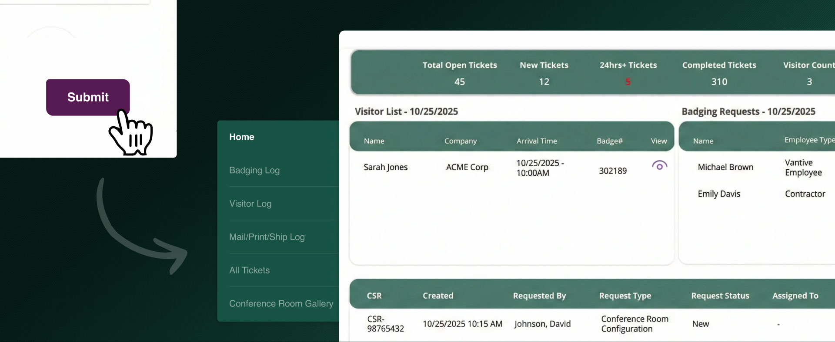Click the Total Open Tickets label
Image resolution: width=835 pixels, height=342 pixels.
click(460, 65)
